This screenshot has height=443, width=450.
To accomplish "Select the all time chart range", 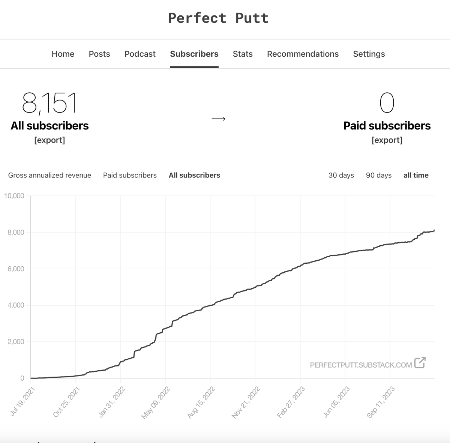I will coord(416,175).
